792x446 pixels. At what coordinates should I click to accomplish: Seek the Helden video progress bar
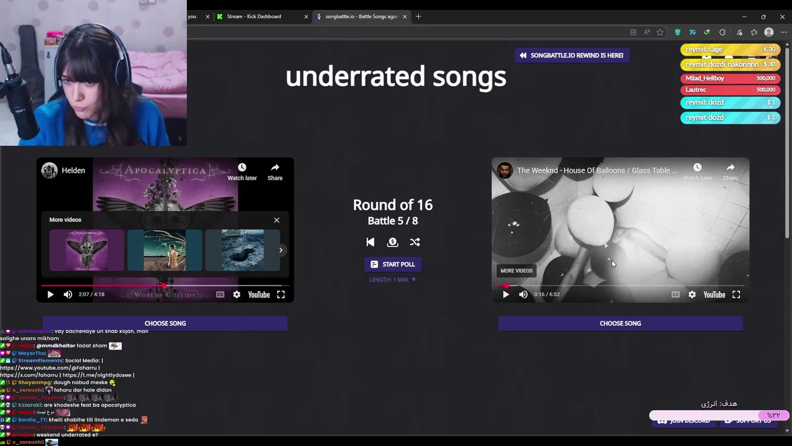[x=165, y=286]
